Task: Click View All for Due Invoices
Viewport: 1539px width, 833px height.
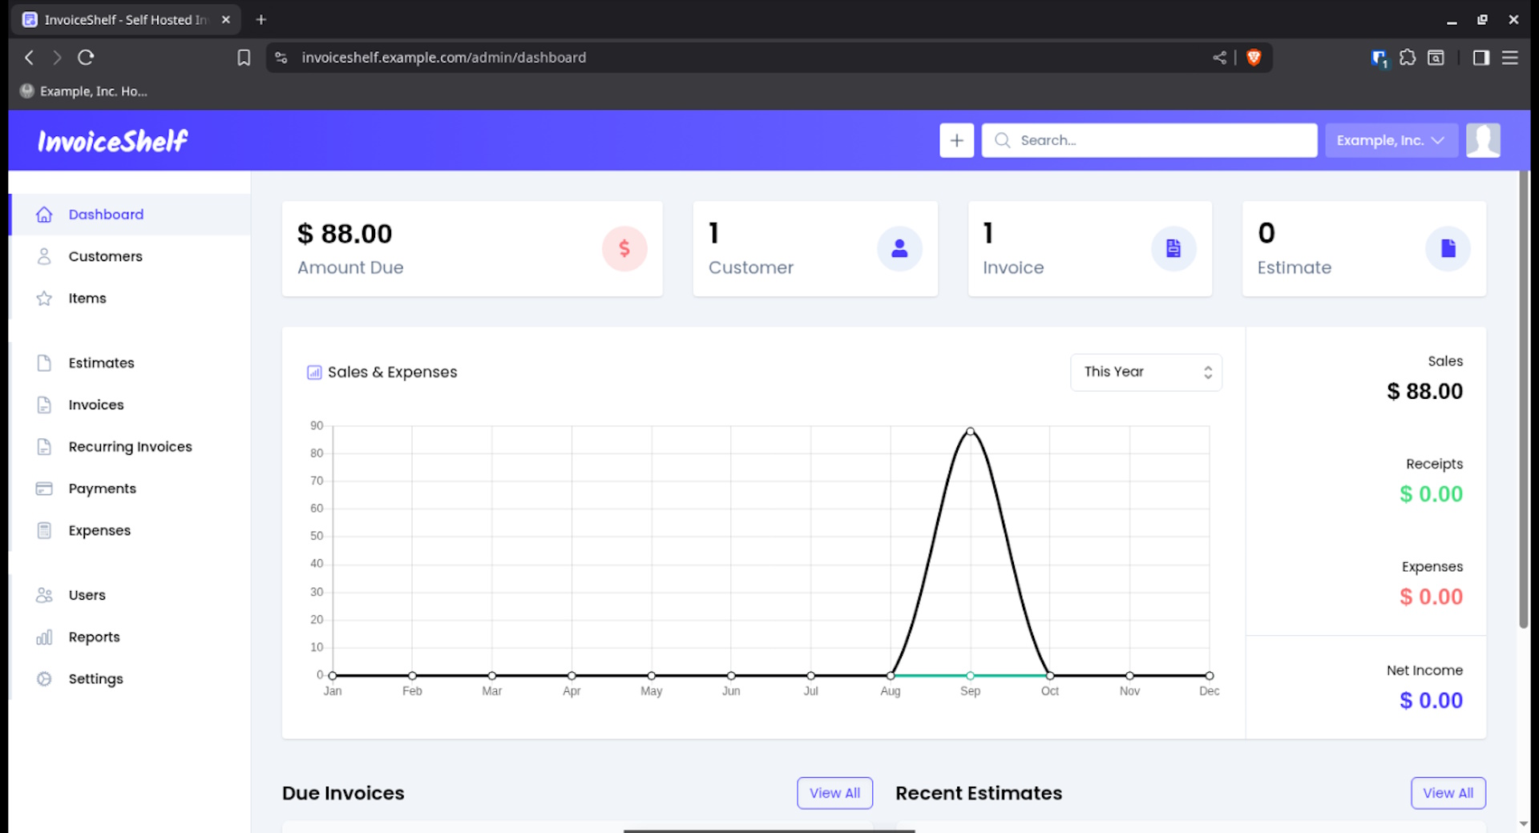Action: click(834, 793)
